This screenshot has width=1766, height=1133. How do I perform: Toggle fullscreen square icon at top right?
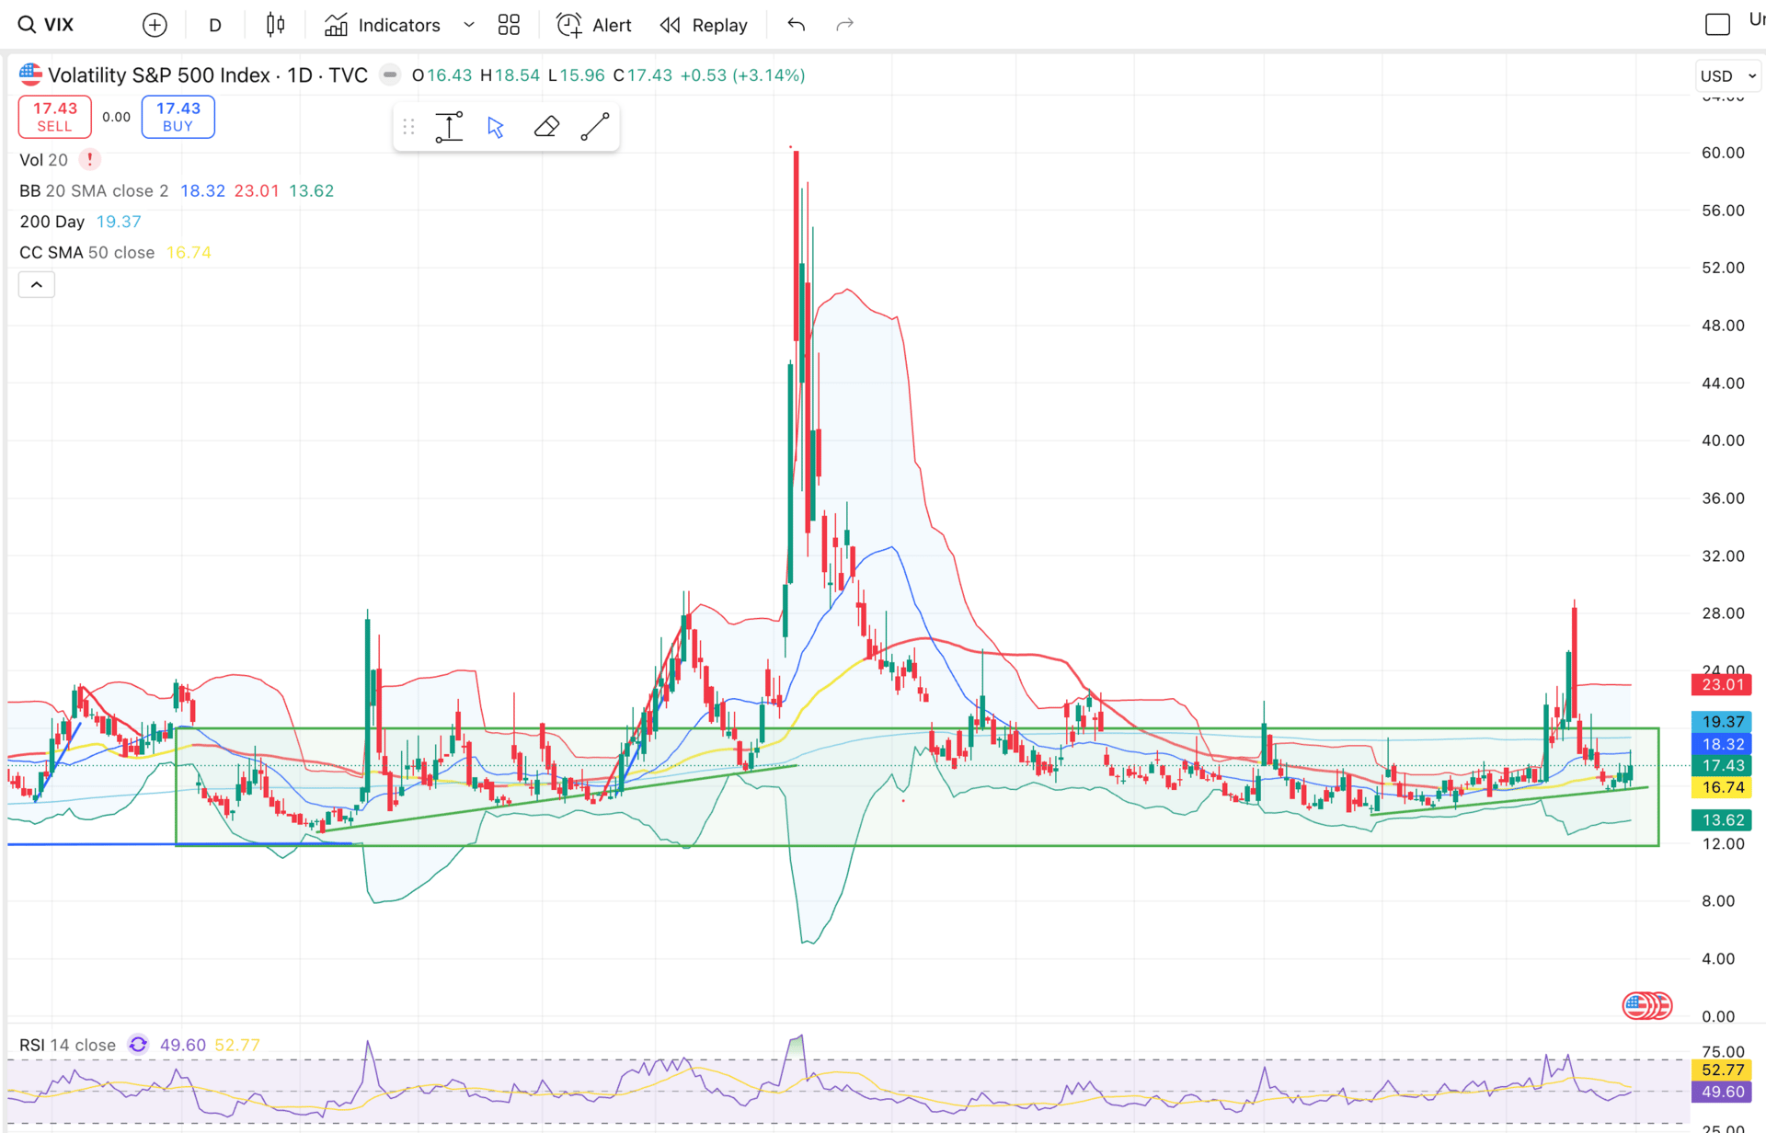point(1716,25)
